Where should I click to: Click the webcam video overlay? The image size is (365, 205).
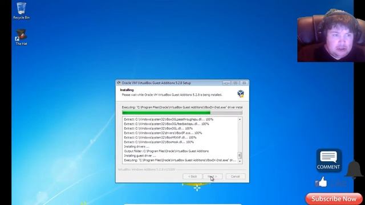(x=331, y=36)
